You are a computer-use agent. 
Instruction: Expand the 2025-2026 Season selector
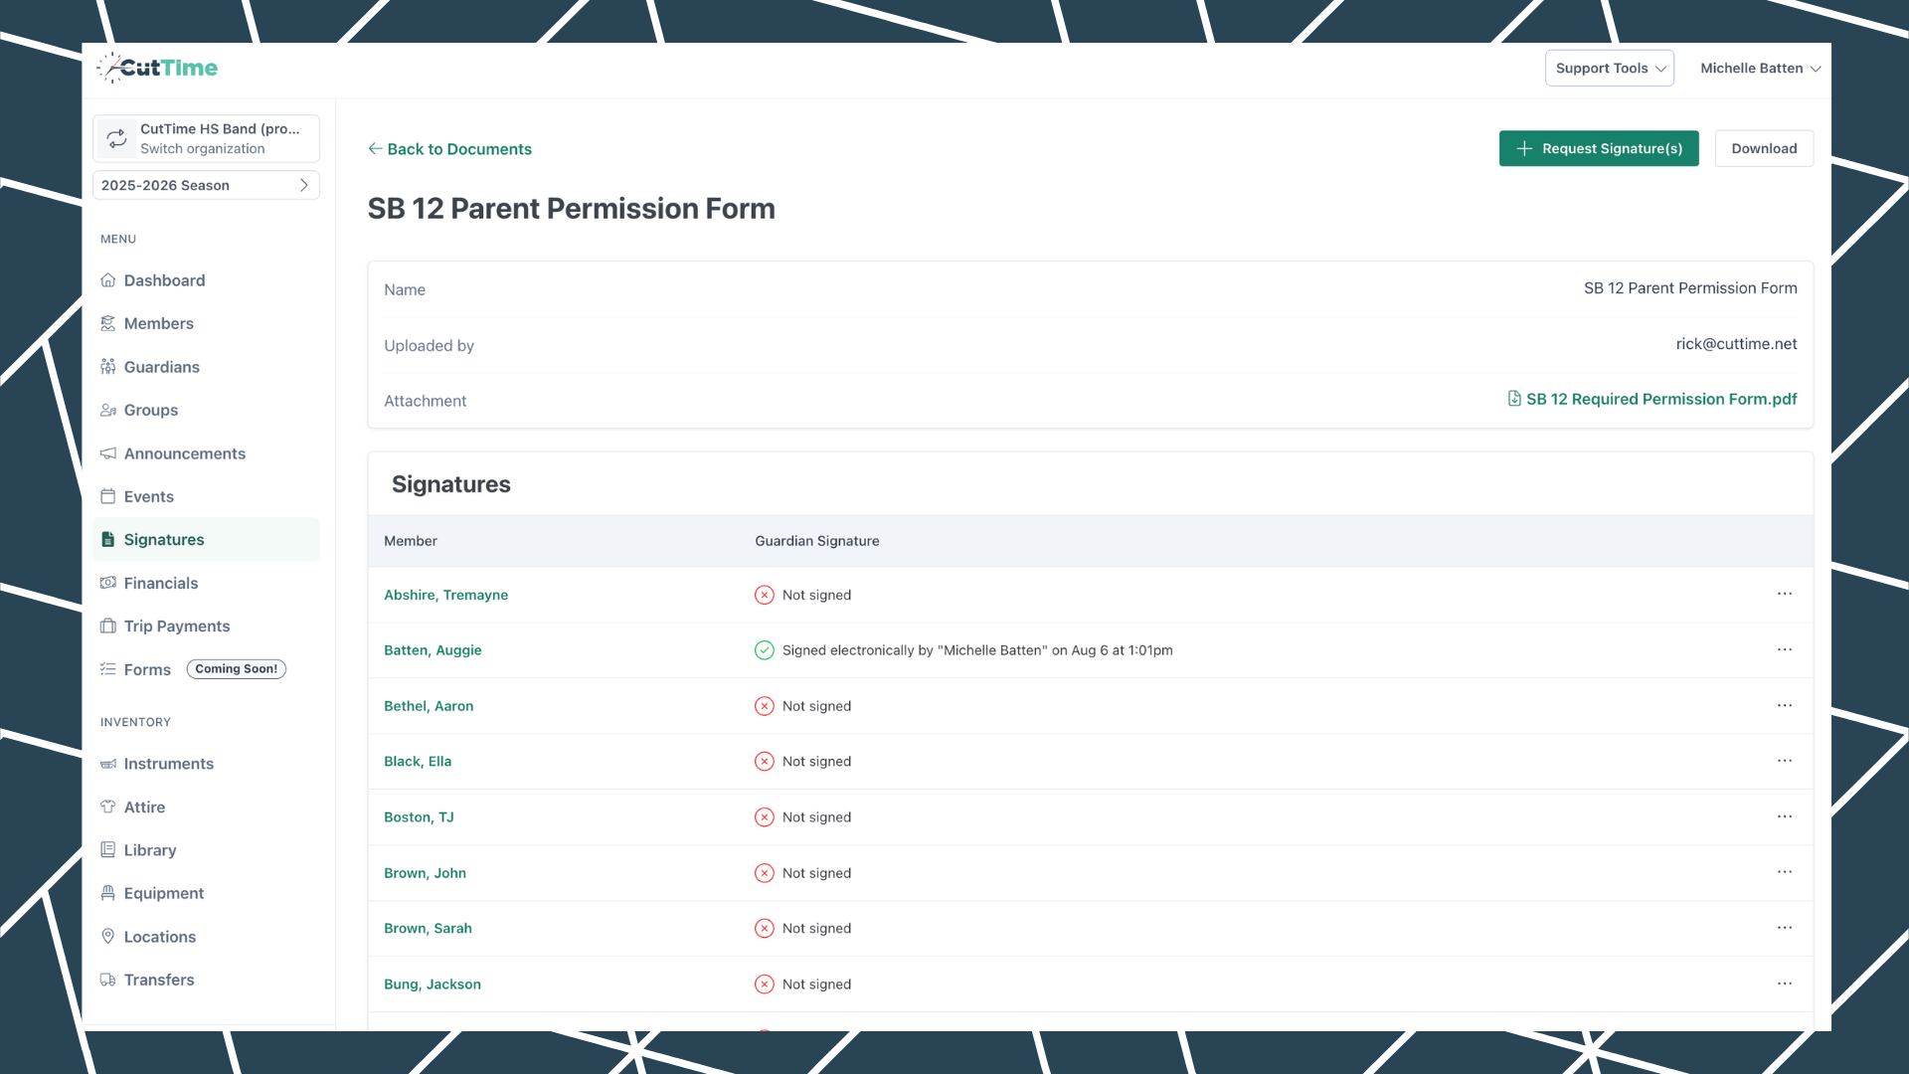206,185
